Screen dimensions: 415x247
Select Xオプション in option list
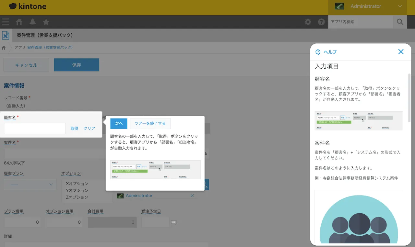pyautogui.click(x=77, y=184)
